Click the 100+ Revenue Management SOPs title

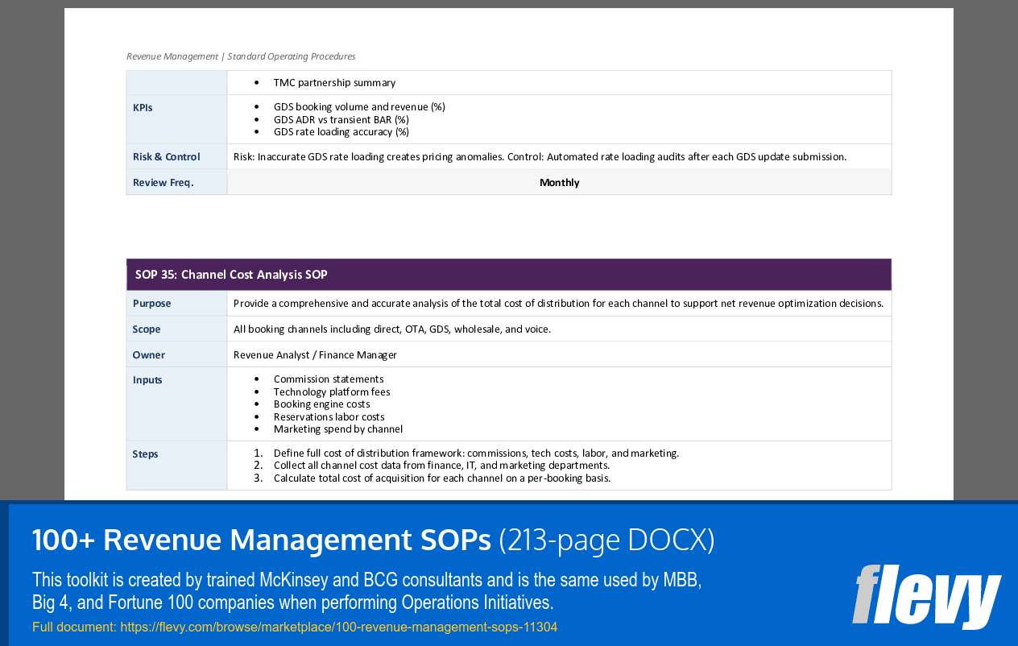click(x=259, y=540)
